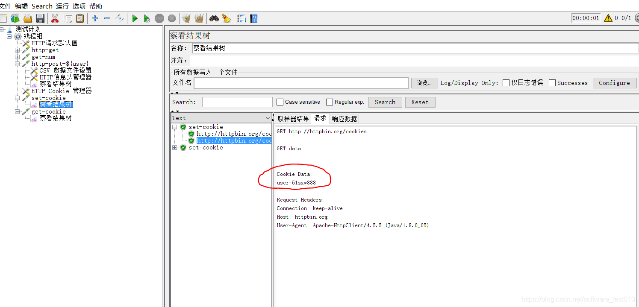Screen dimensions: 639x307
Task: Open the 编辑 menu
Action: 21,6
